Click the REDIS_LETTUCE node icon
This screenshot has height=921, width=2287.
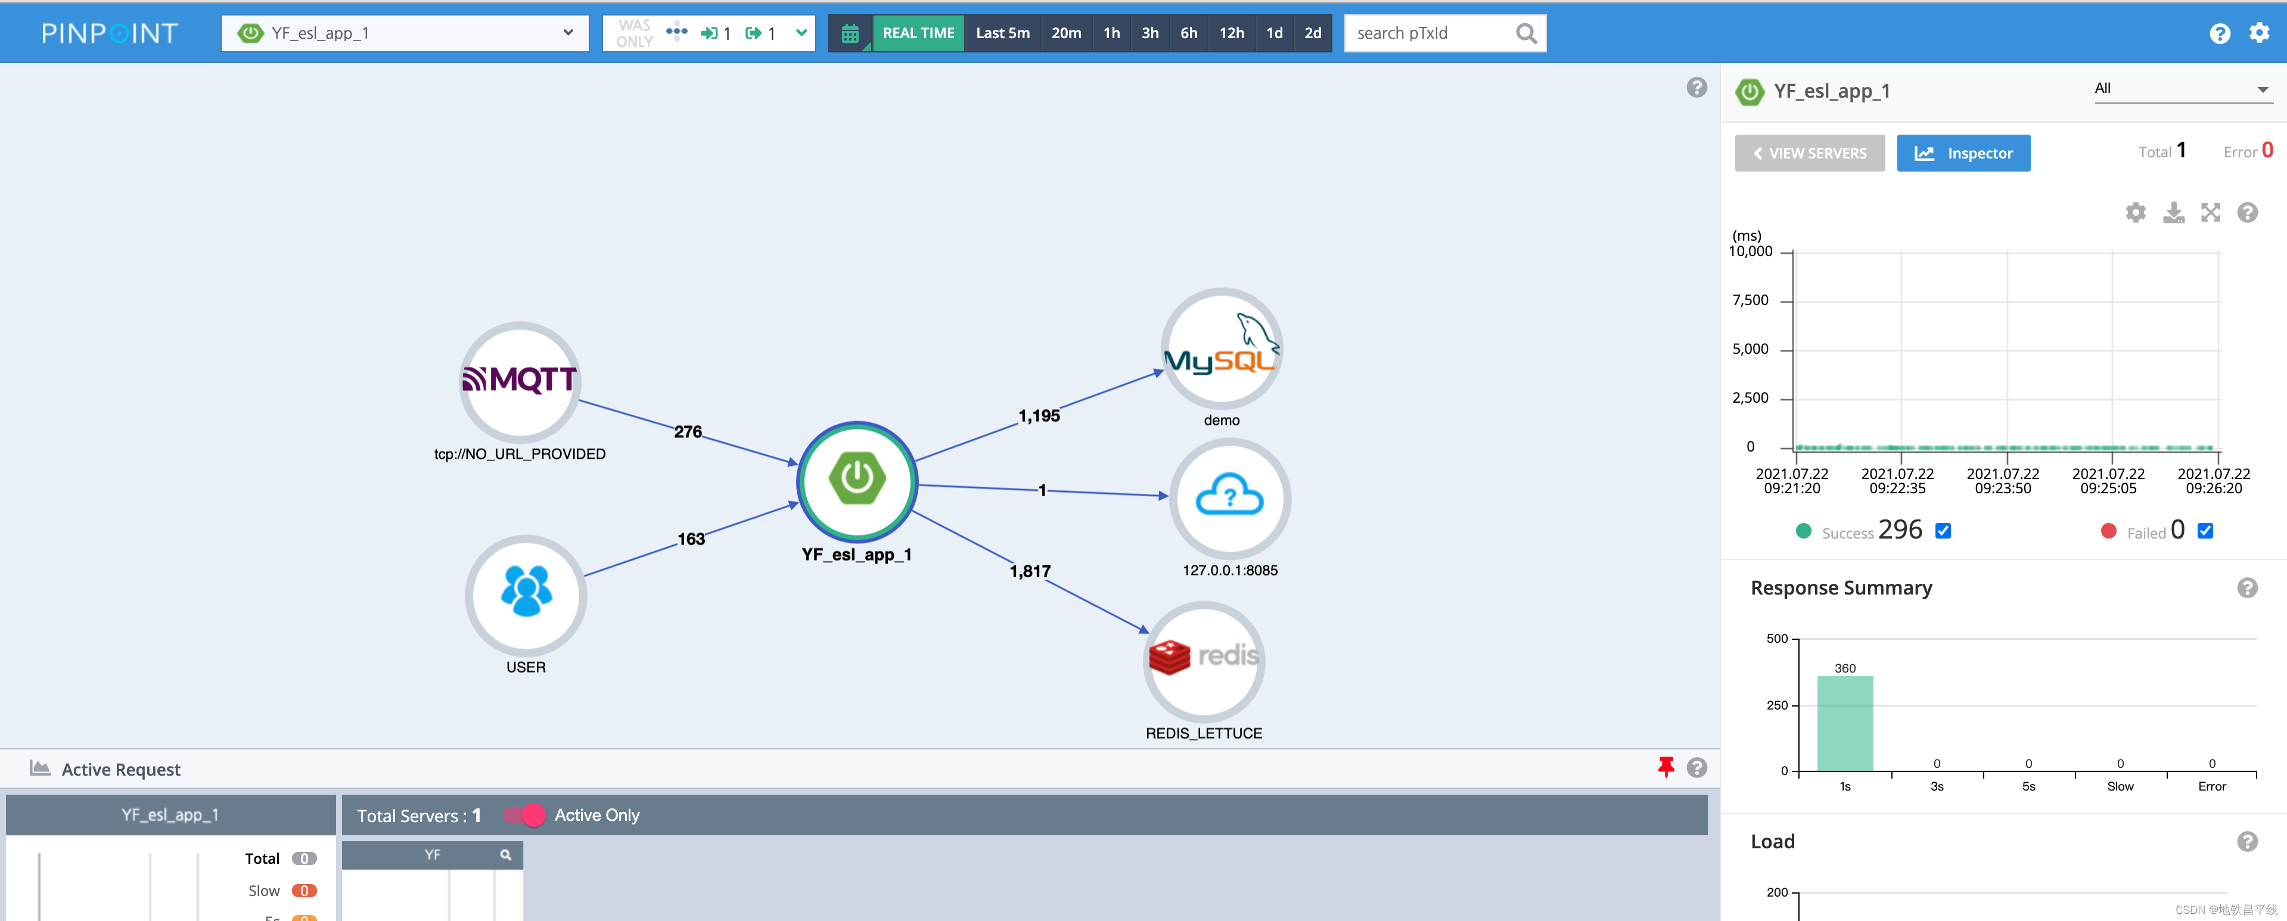click(1203, 661)
